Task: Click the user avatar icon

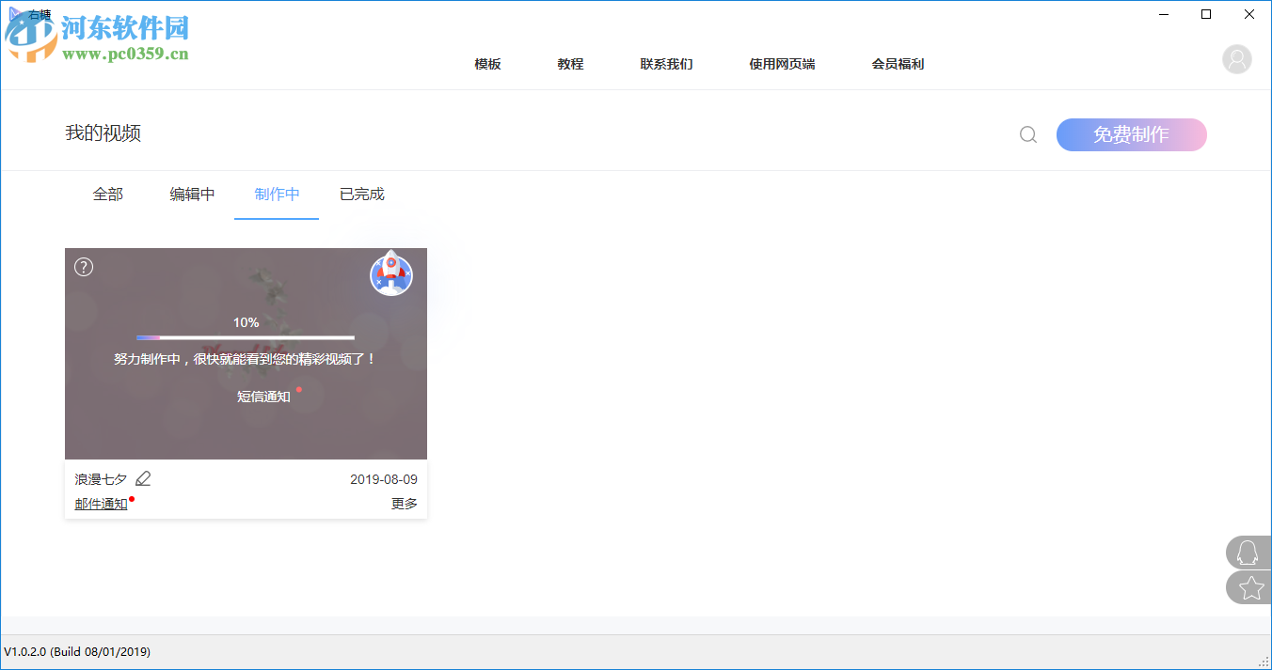Action: [x=1236, y=59]
